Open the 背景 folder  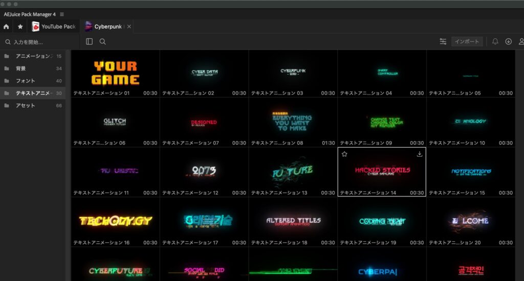(33, 68)
